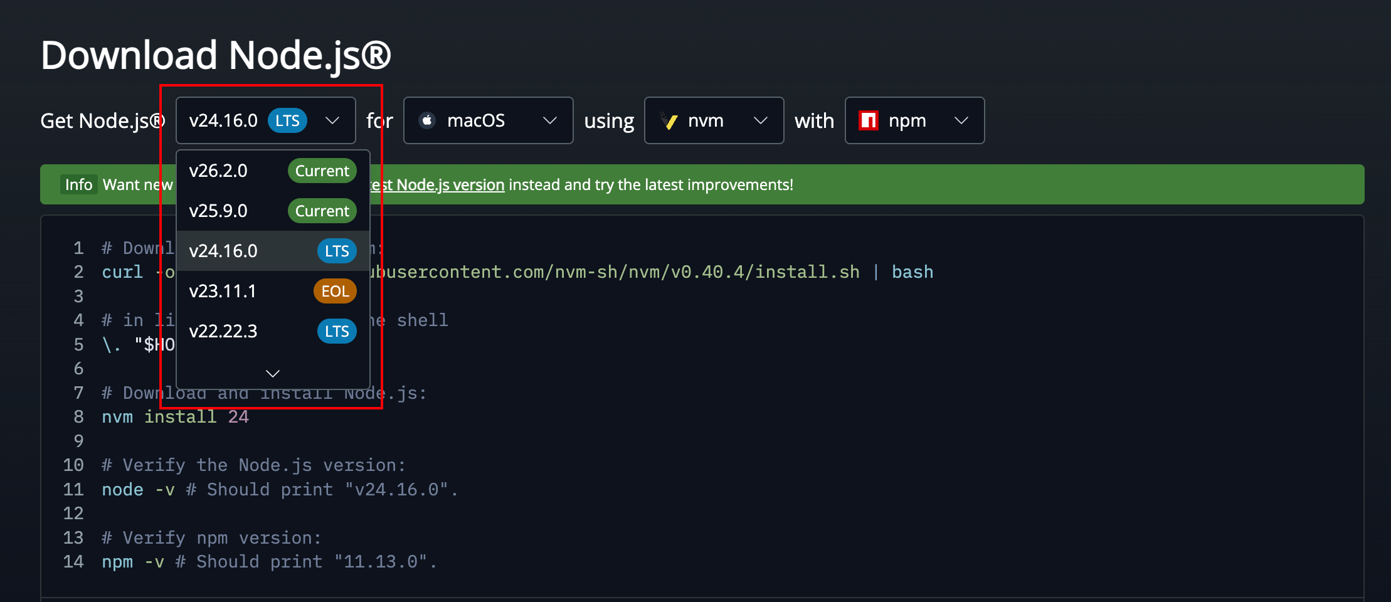This screenshot has height=602, width=1391.
Task: Choose v26.2.0 Current from the version list
Action: (x=273, y=171)
